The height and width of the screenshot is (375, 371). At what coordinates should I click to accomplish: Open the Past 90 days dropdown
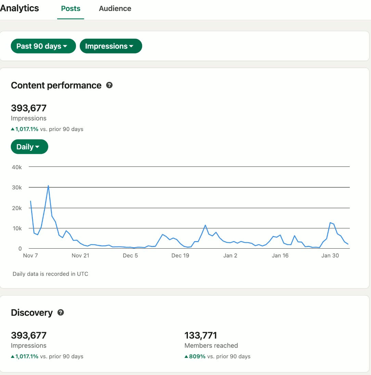point(43,46)
